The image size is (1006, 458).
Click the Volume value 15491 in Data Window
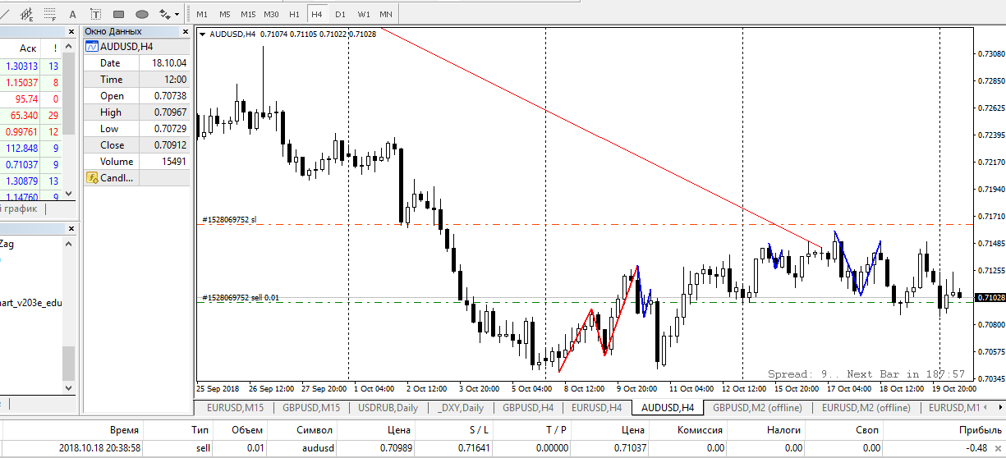click(174, 162)
